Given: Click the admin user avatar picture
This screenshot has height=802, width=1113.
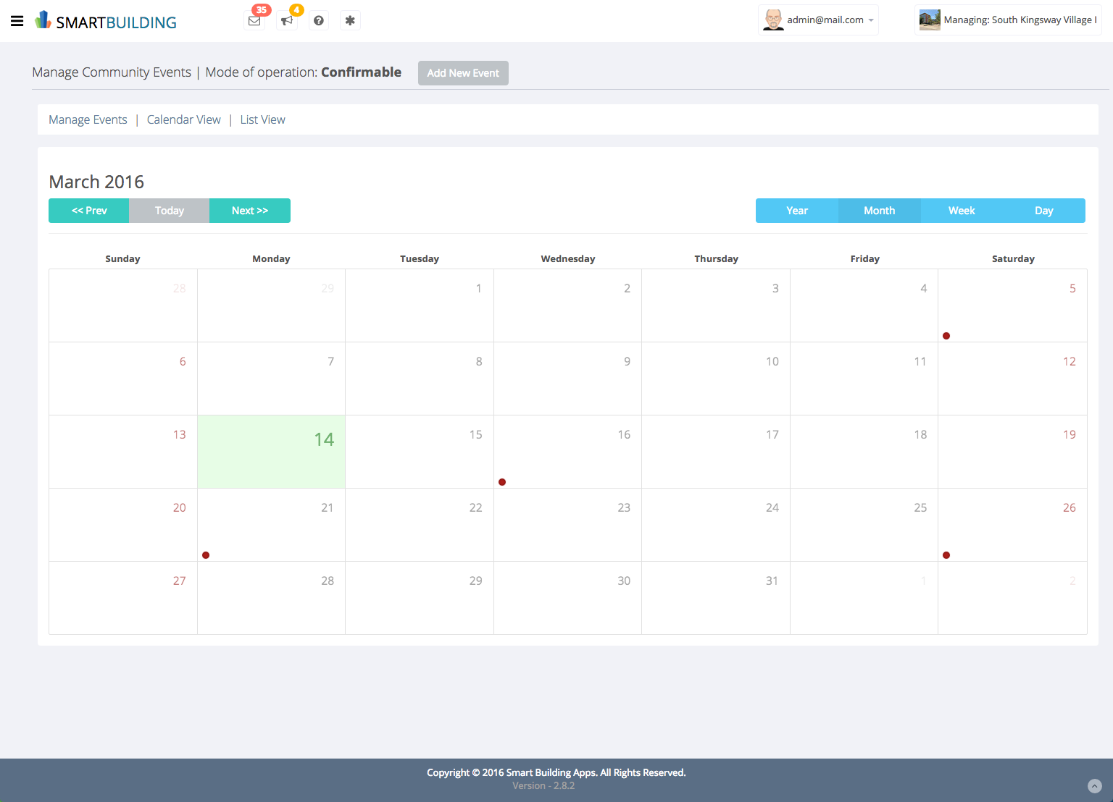Looking at the screenshot, I should [x=772, y=20].
